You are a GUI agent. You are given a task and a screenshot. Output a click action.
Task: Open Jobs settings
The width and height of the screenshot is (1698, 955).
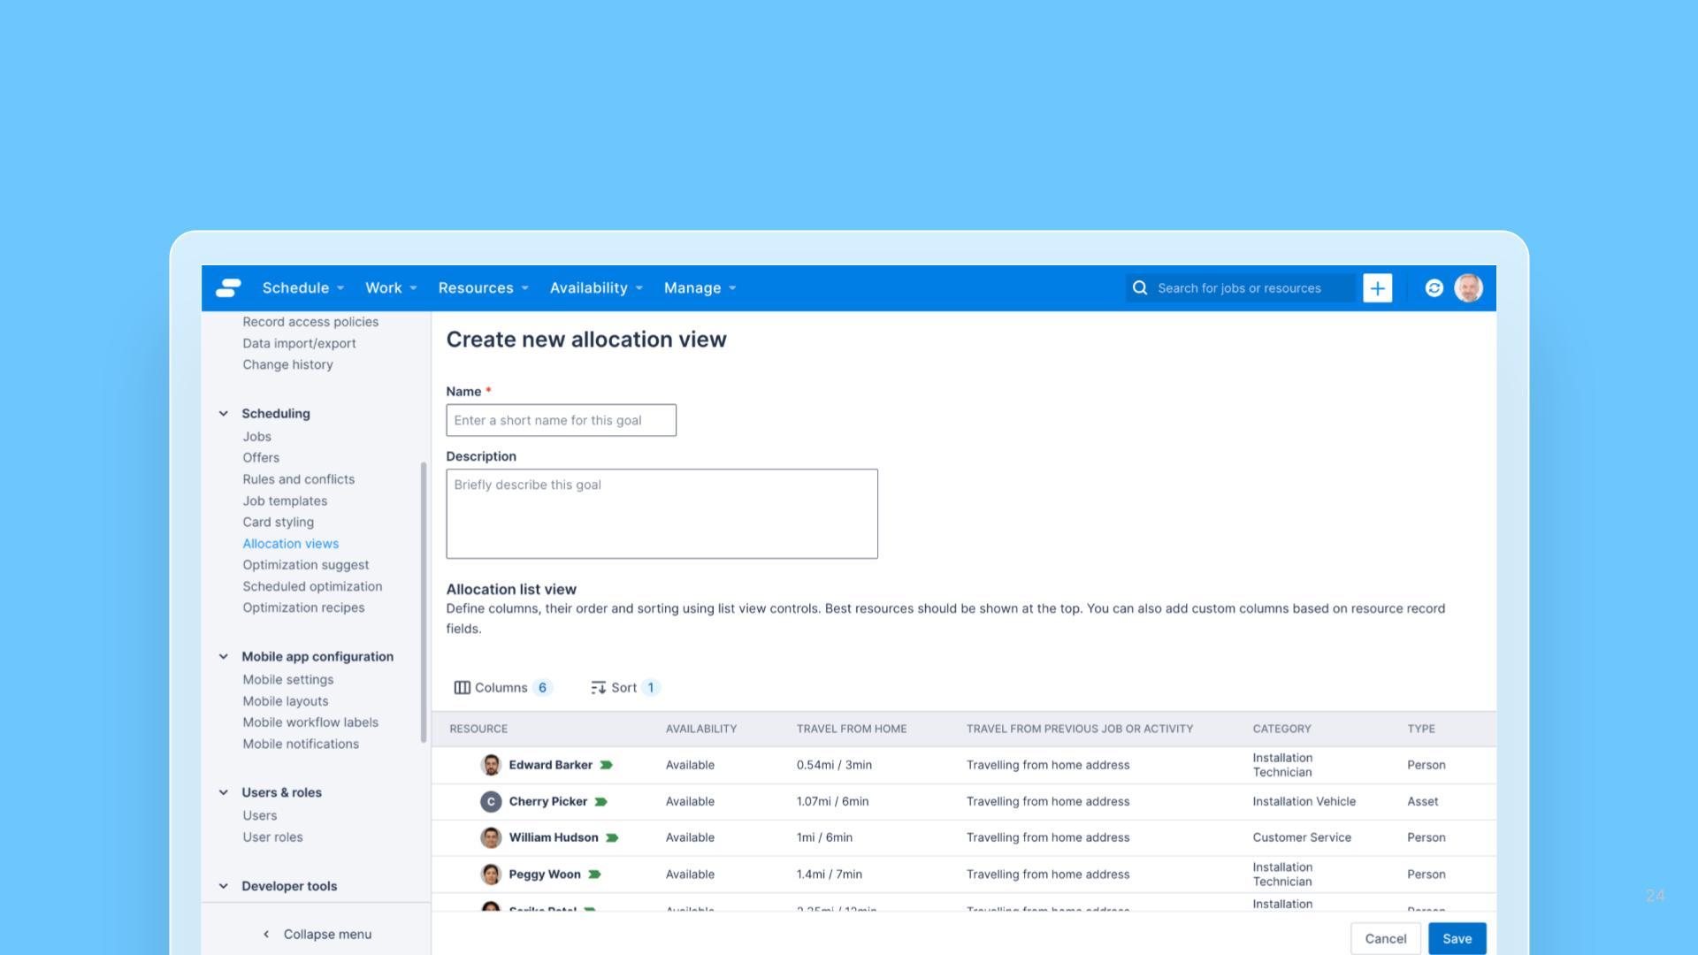[x=256, y=437]
